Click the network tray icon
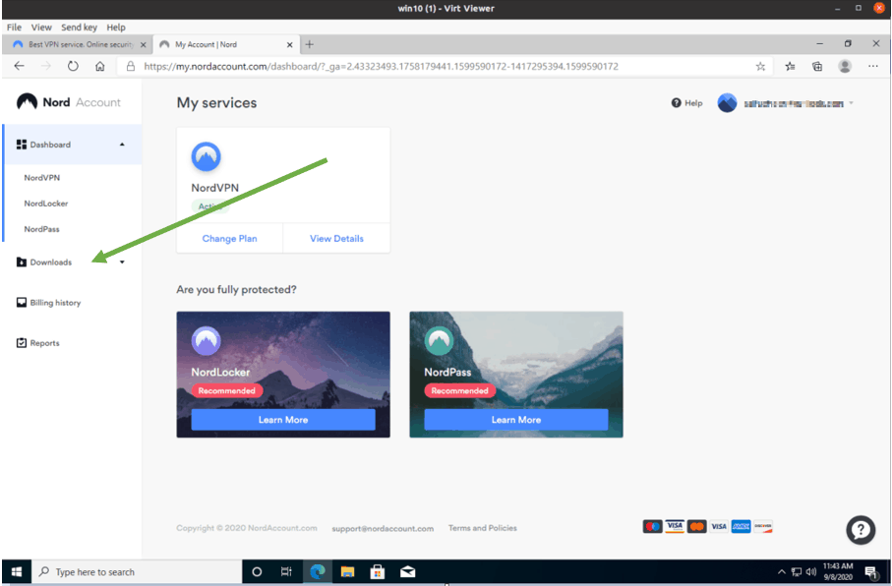Viewport: 892px width, 586px height. coord(797,572)
